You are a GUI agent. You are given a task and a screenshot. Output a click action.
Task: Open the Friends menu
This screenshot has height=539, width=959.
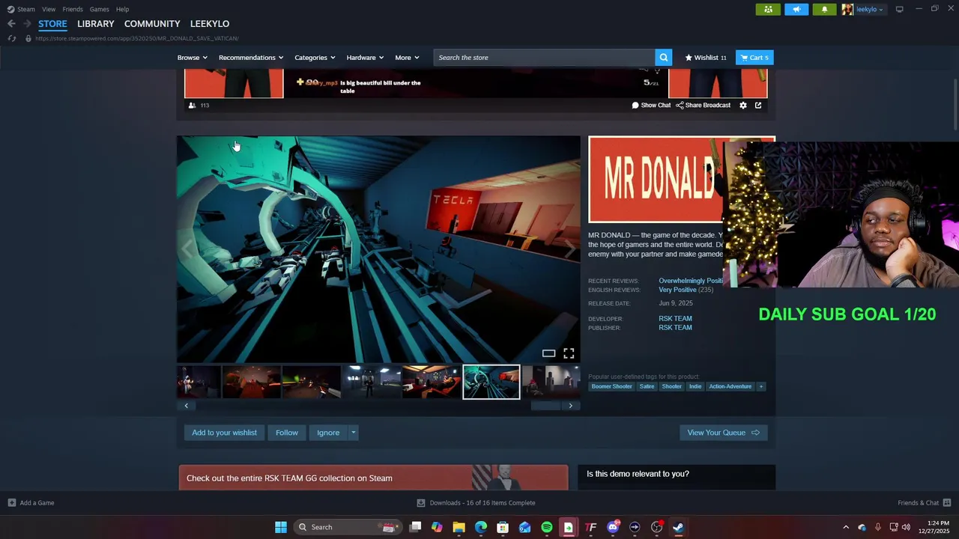pyautogui.click(x=73, y=9)
